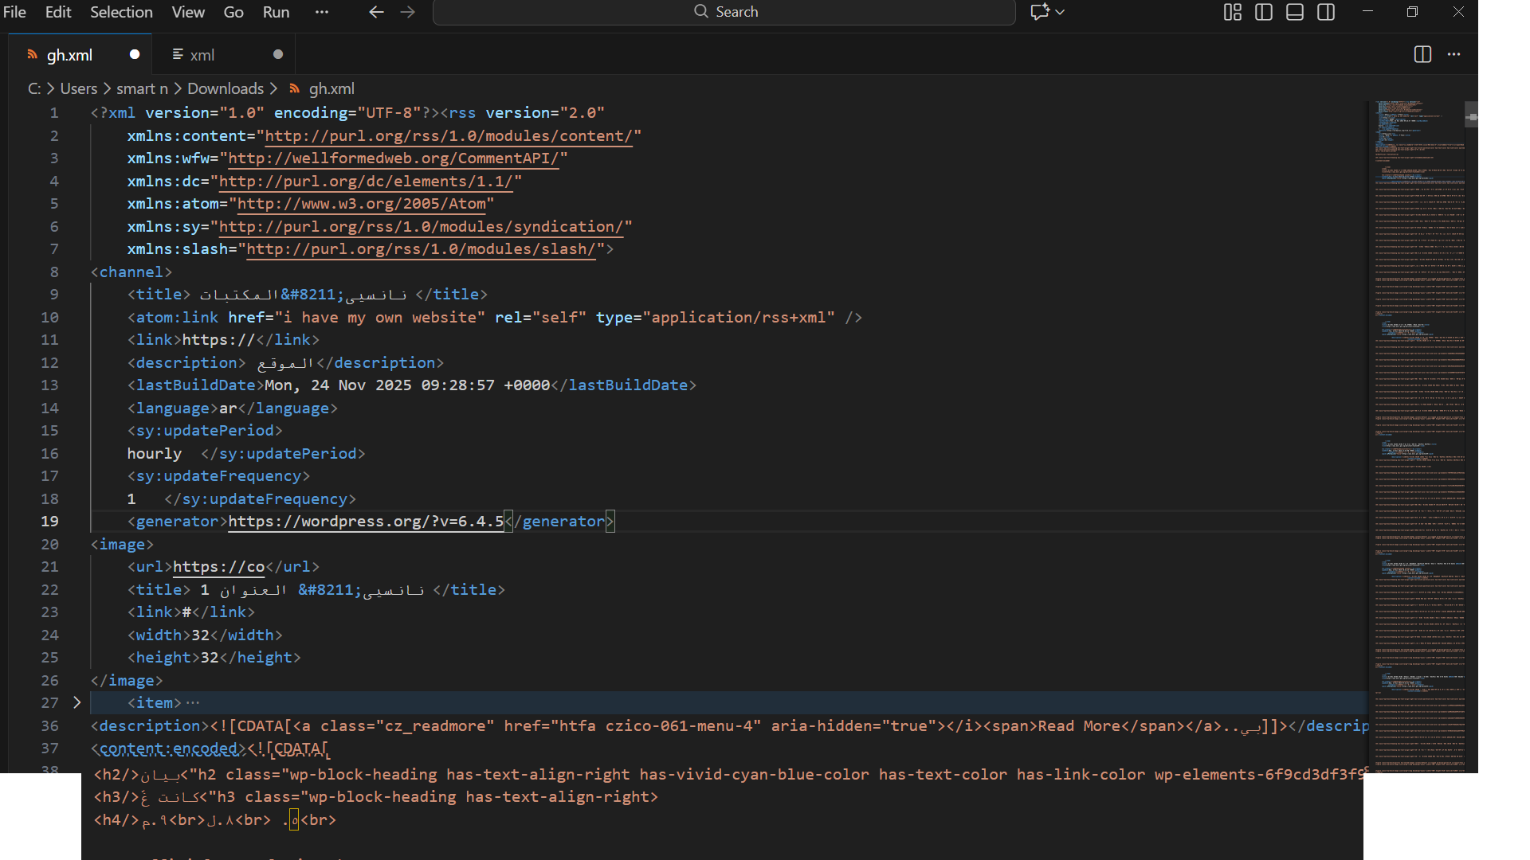Click the RSS file icon in breadcrumb
1530x860 pixels.
click(295, 88)
